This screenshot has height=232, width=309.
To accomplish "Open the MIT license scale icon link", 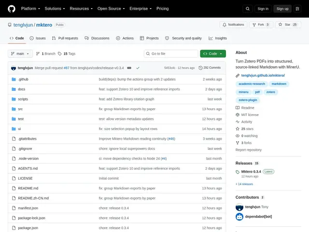I will pyautogui.click(x=247, y=115).
